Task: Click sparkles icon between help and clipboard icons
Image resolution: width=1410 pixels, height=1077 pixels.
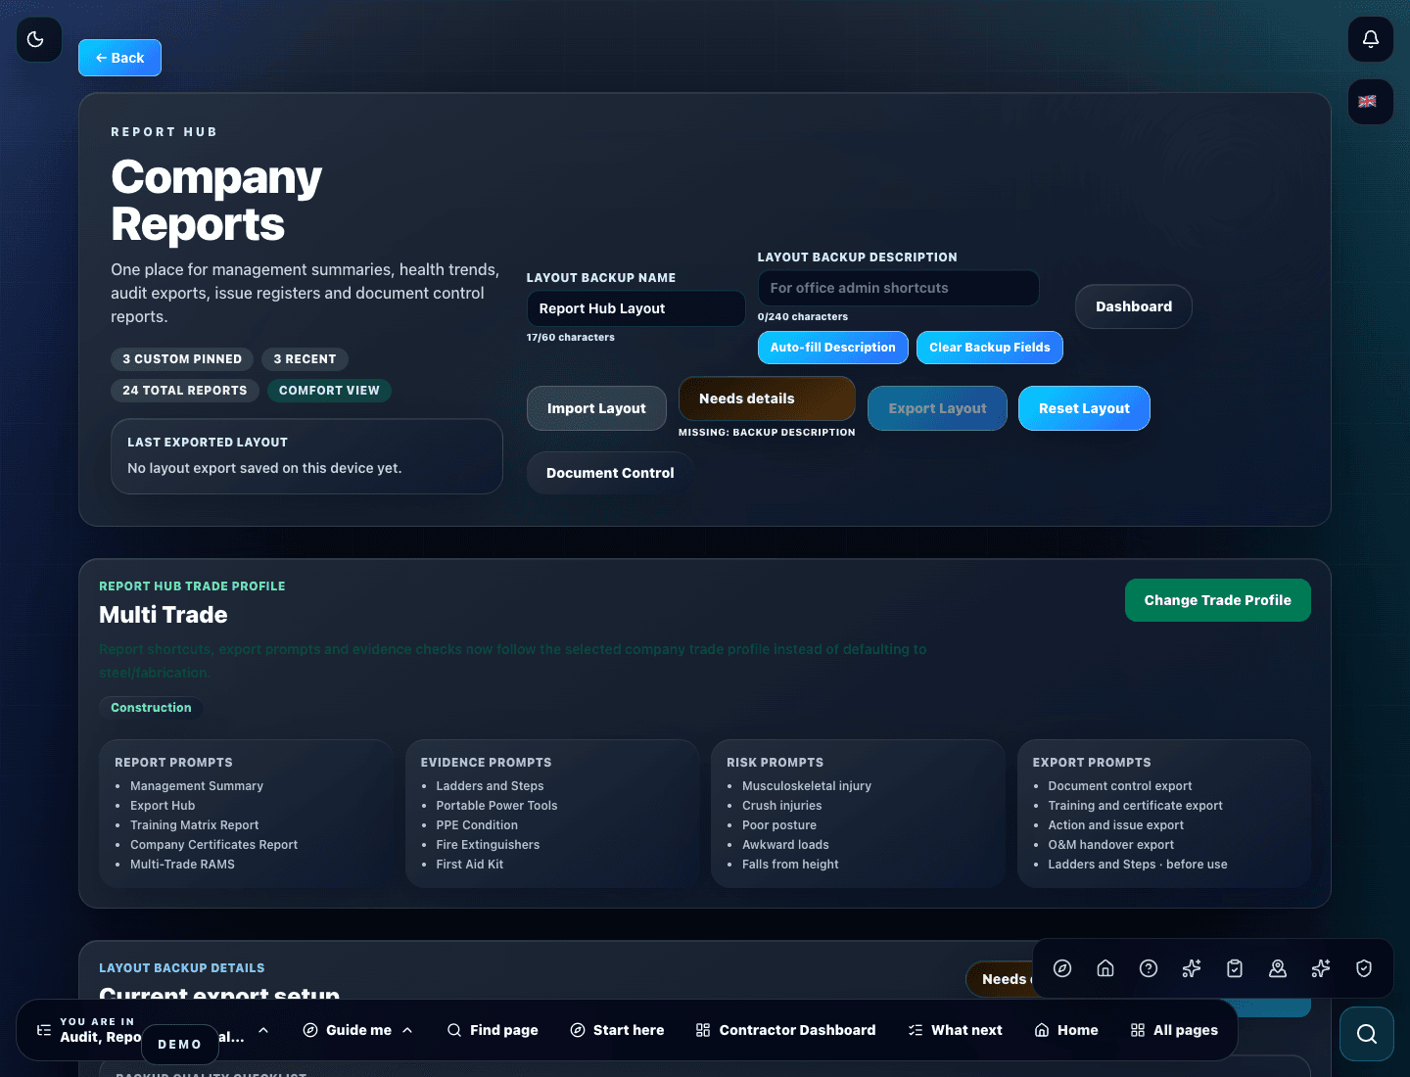Action: click(1192, 968)
